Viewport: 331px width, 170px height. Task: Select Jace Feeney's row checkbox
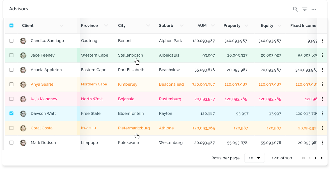coord(12,55)
